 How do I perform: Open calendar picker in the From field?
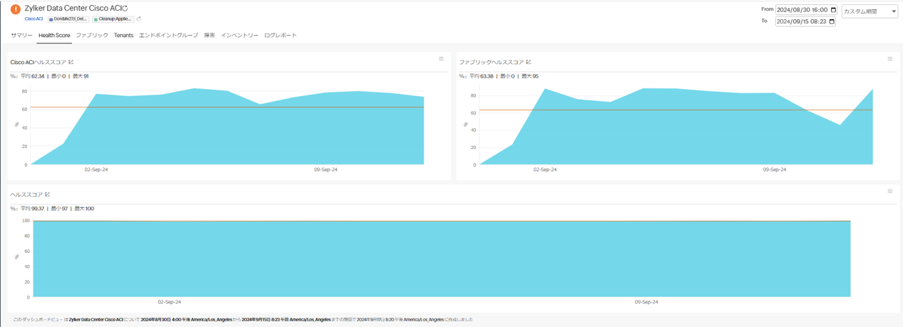[x=833, y=10]
